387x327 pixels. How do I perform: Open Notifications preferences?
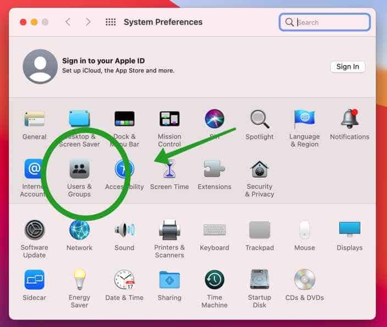click(x=350, y=119)
